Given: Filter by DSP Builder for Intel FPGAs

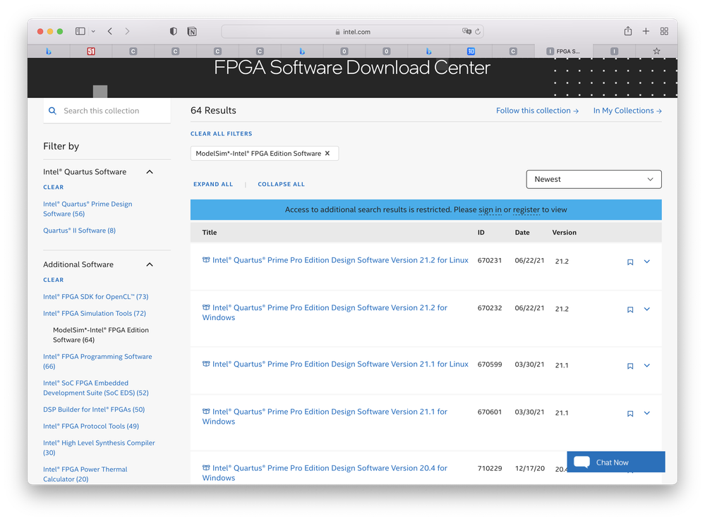Looking at the screenshot, I should click(x=94, y=410).
